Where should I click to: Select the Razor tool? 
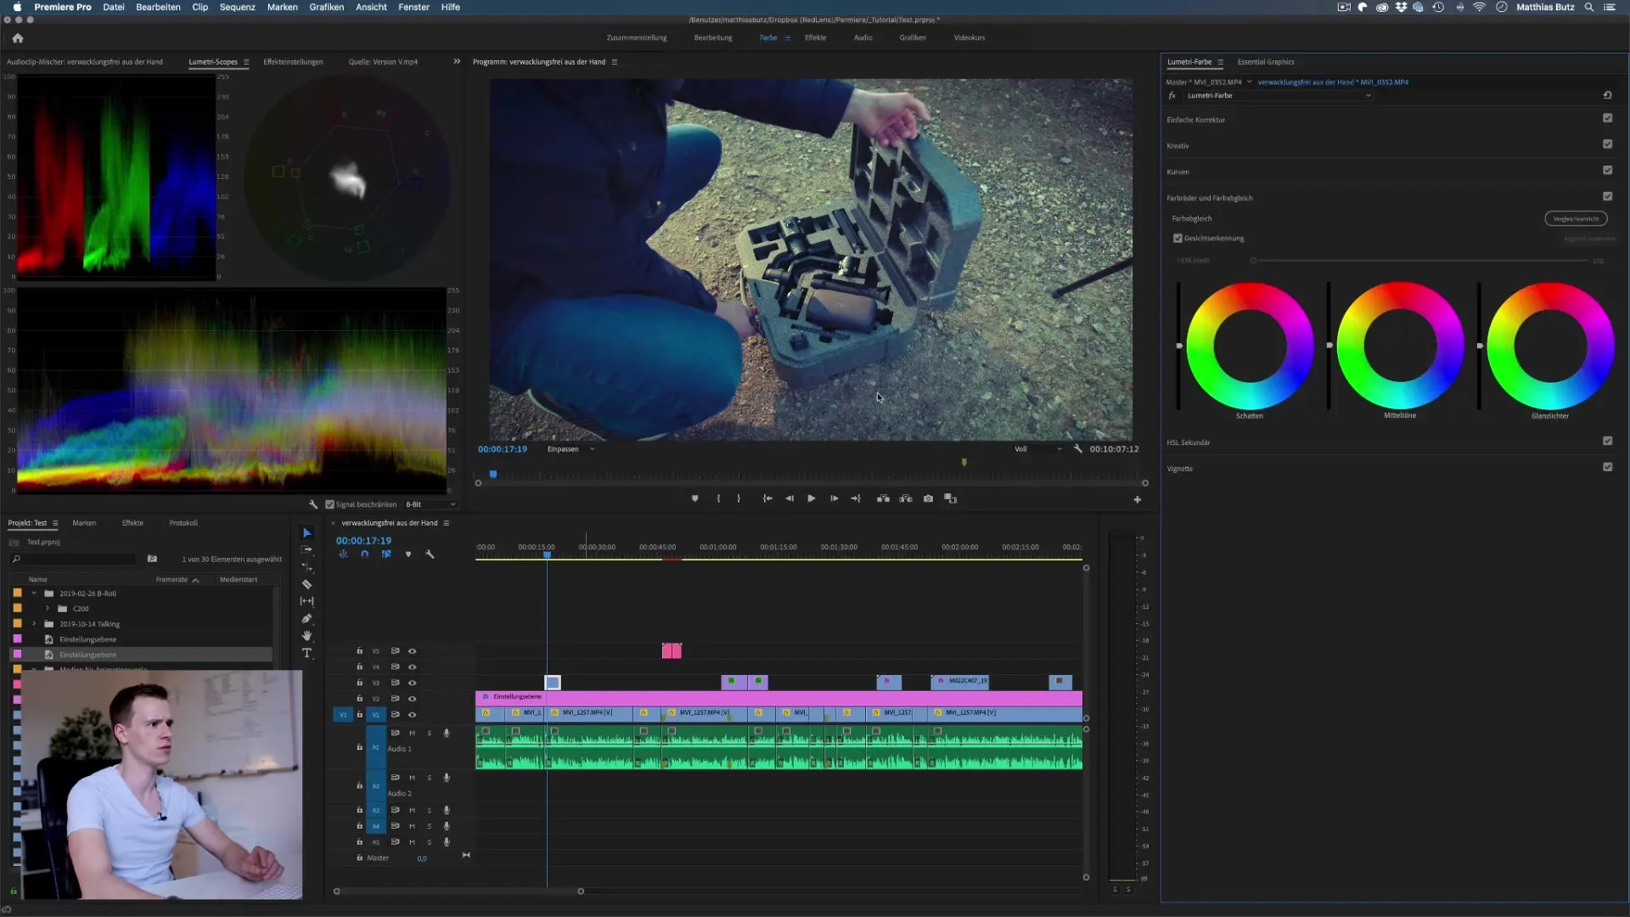(306, 584)
